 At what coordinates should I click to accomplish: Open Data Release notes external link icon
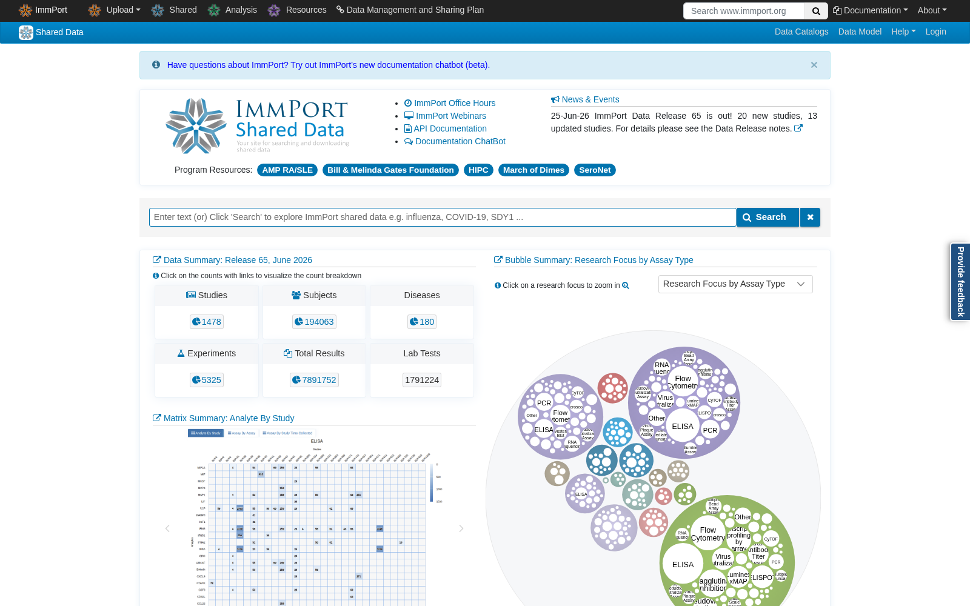click(798, 128)
